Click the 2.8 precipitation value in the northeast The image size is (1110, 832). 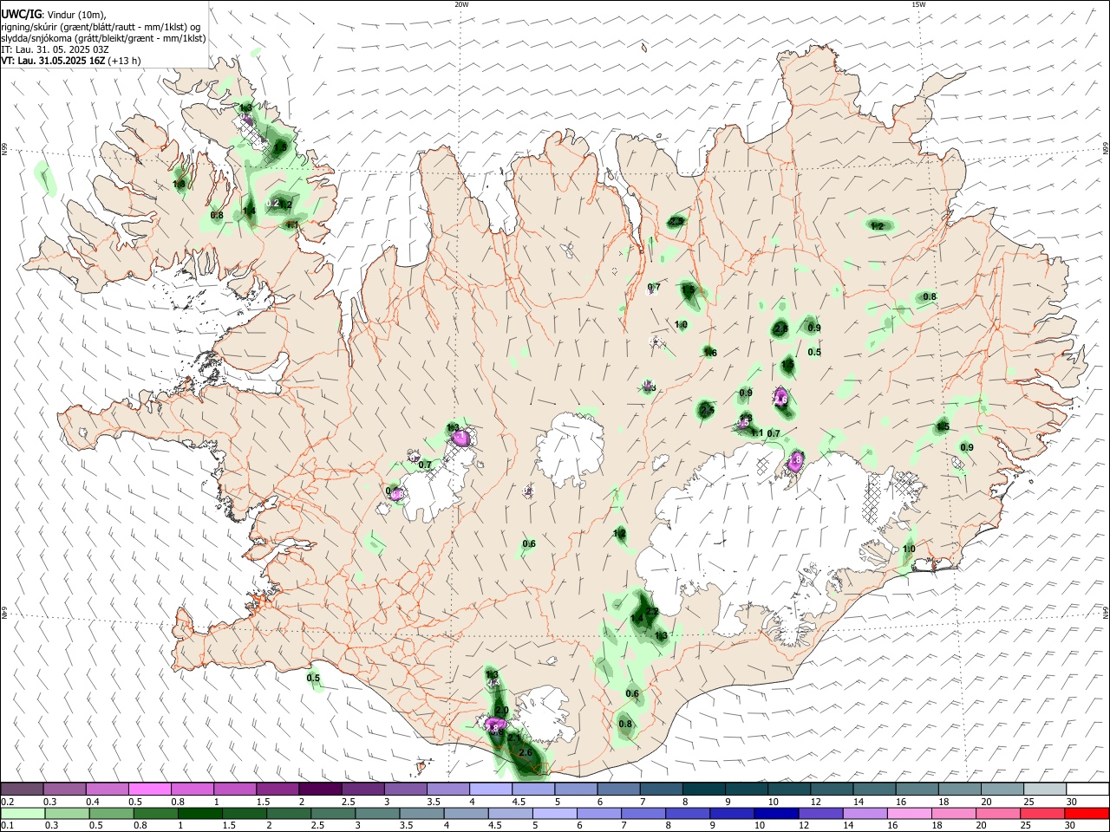pos(780,329)
